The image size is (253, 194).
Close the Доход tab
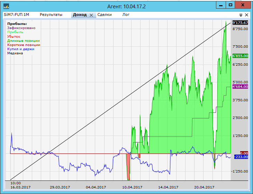[x=91, y=15]
